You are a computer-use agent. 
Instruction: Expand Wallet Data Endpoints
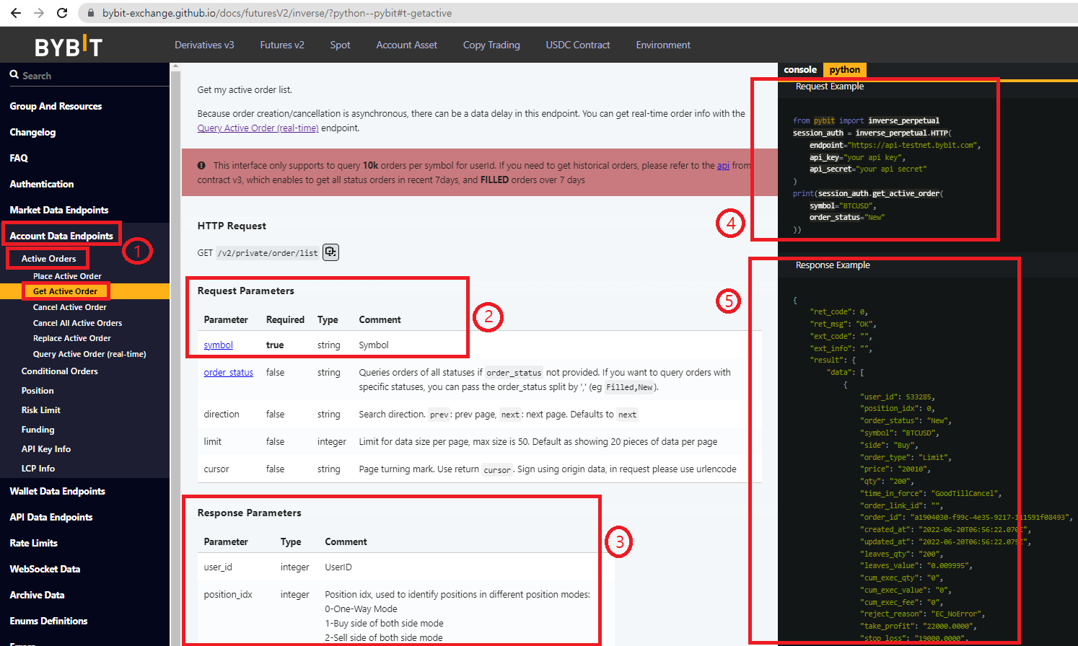pos(57,491)
